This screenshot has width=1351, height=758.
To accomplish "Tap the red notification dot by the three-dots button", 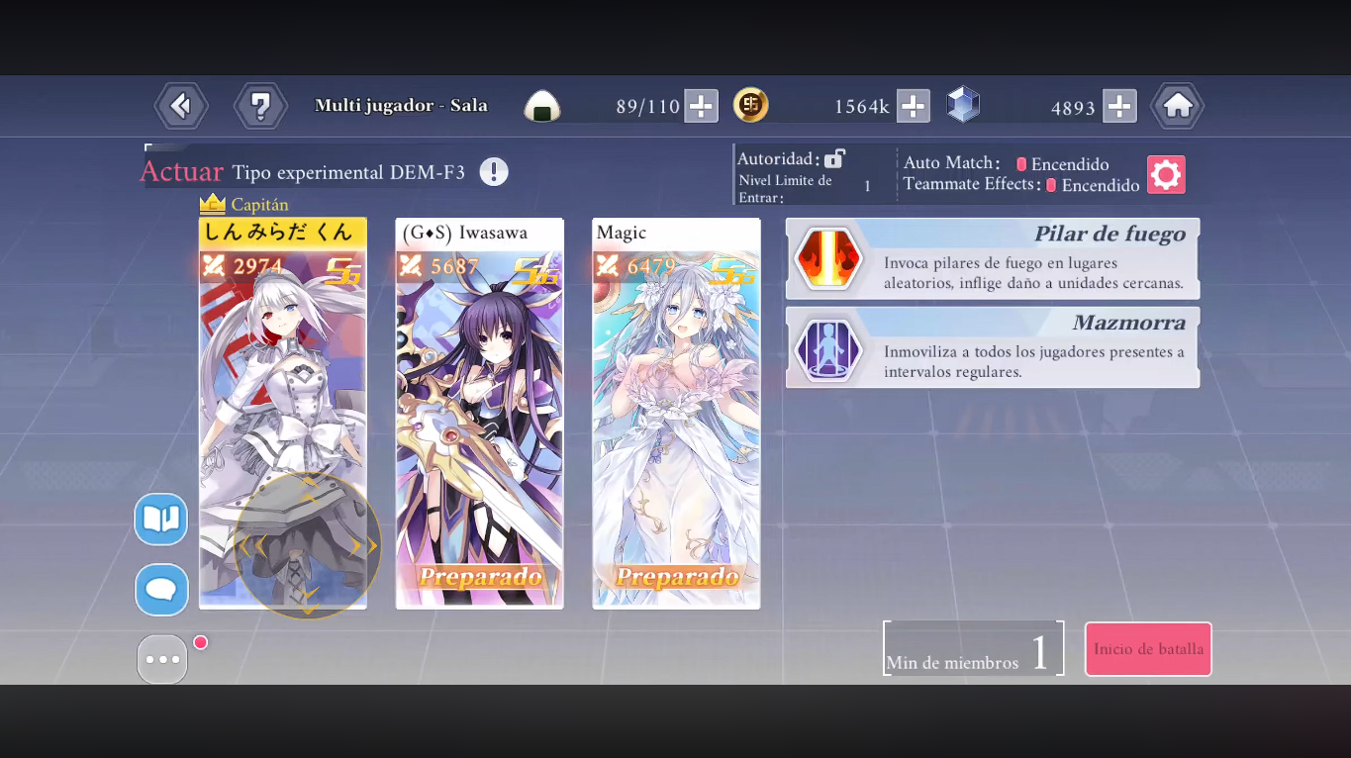I will [x=200, y=642].
